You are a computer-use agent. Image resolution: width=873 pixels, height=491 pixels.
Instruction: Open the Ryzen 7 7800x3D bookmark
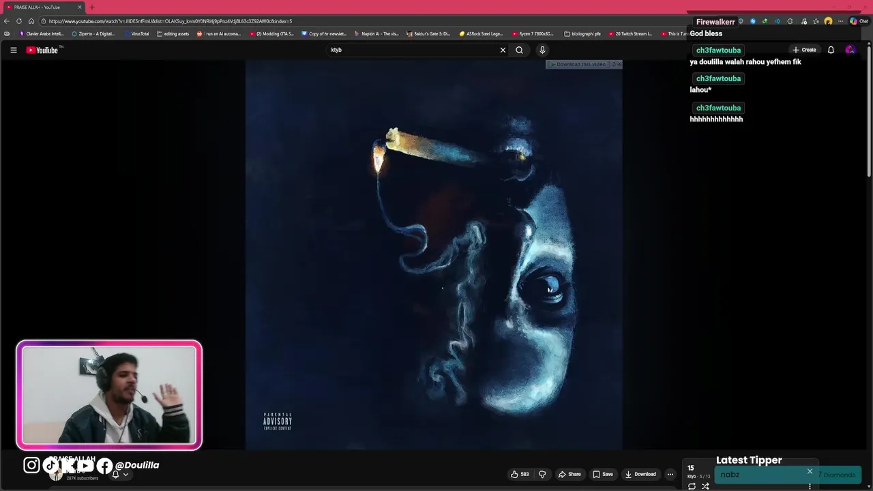click(533, 33)
